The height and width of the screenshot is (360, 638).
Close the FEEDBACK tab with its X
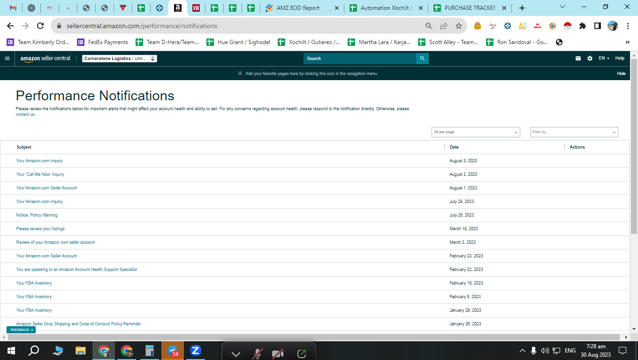point(32,330)
